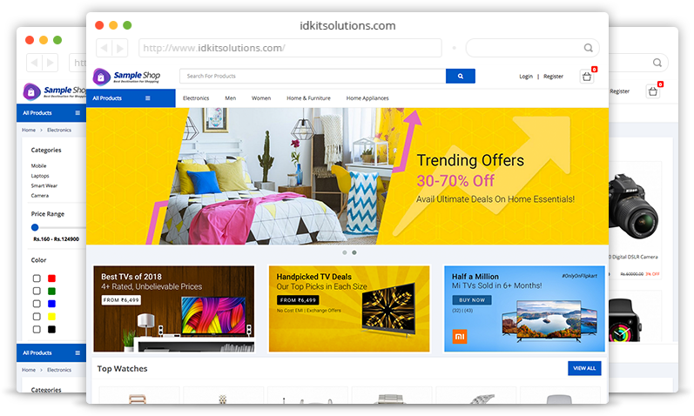Click the Login link
The height and width of the screenshot is (416, 694).
pos(526,77)
